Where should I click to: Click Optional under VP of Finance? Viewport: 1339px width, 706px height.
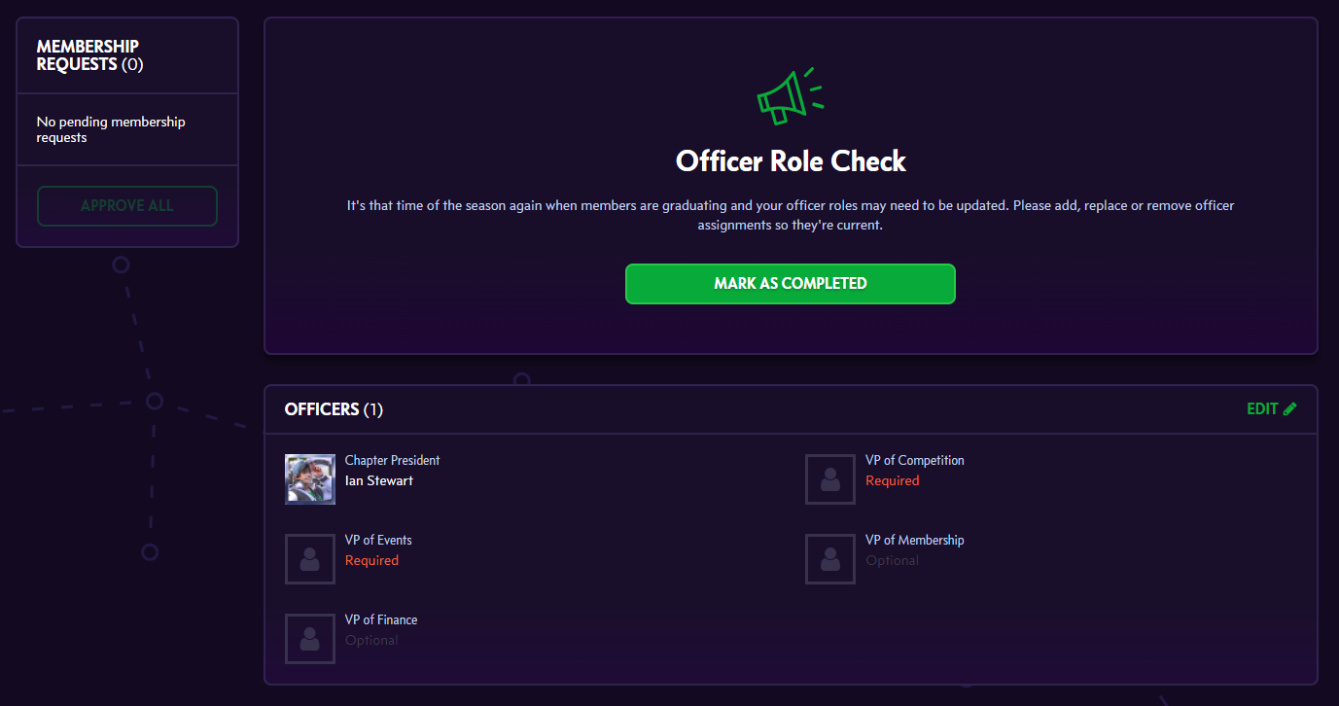click(x=372, y=640)
